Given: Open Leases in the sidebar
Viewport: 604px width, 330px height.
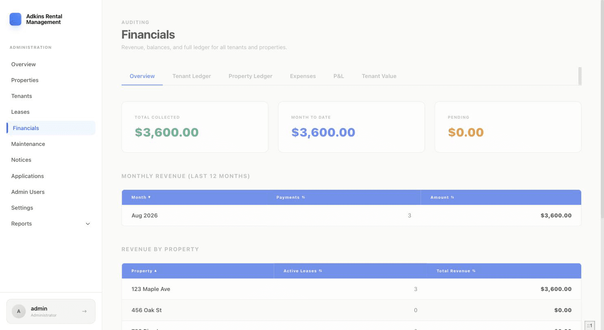Looking at the screenshot, I should point(51,112).
